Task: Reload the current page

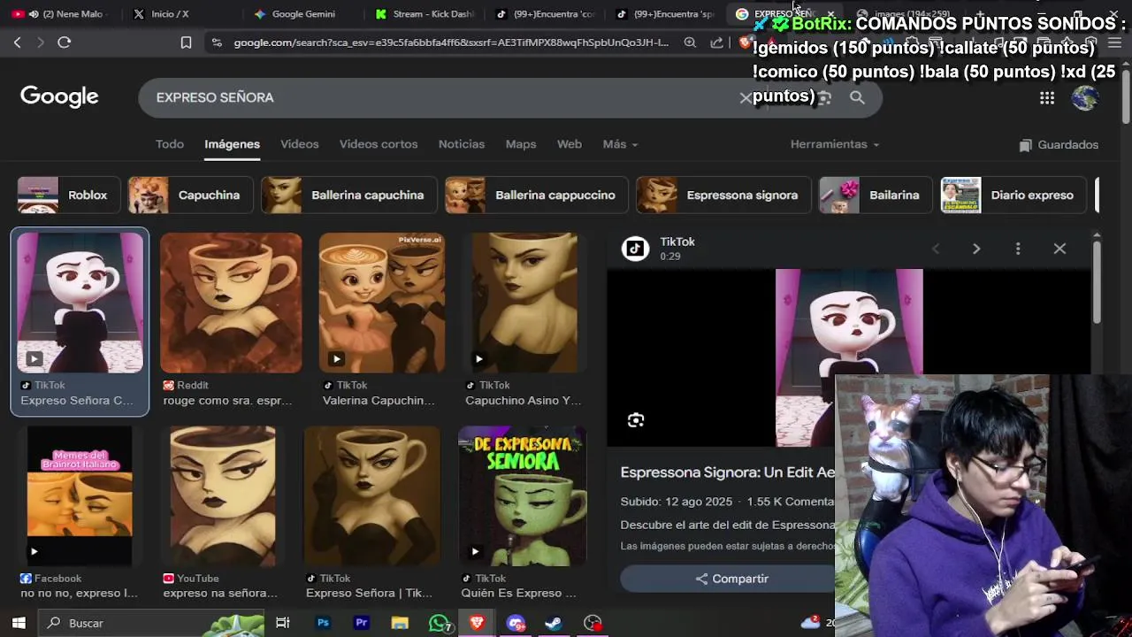Action: coord(64,42)
